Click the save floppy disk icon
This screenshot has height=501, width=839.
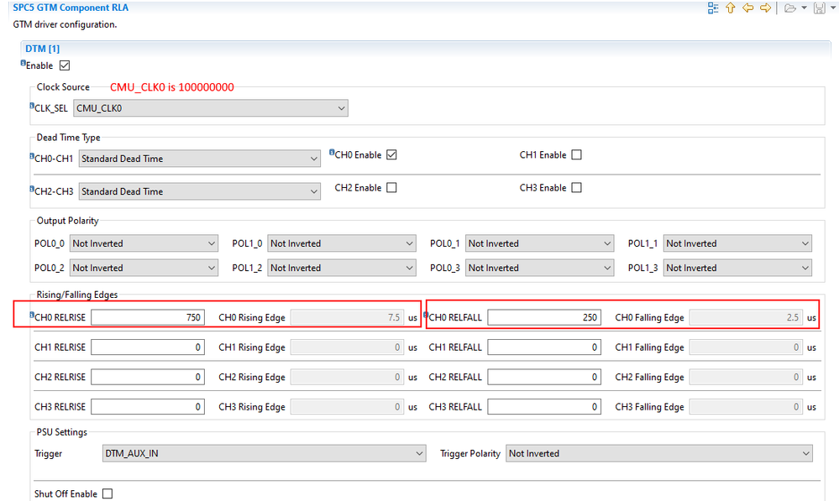[819, 8]
